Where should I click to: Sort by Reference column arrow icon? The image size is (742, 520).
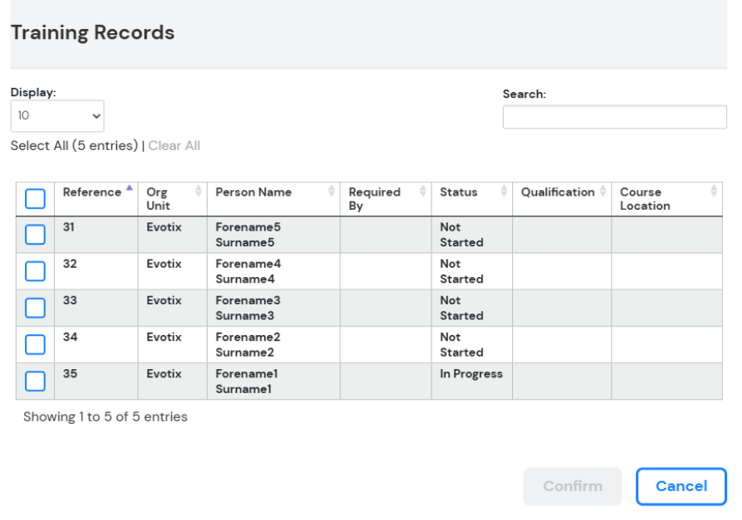[x=129, y=189]
